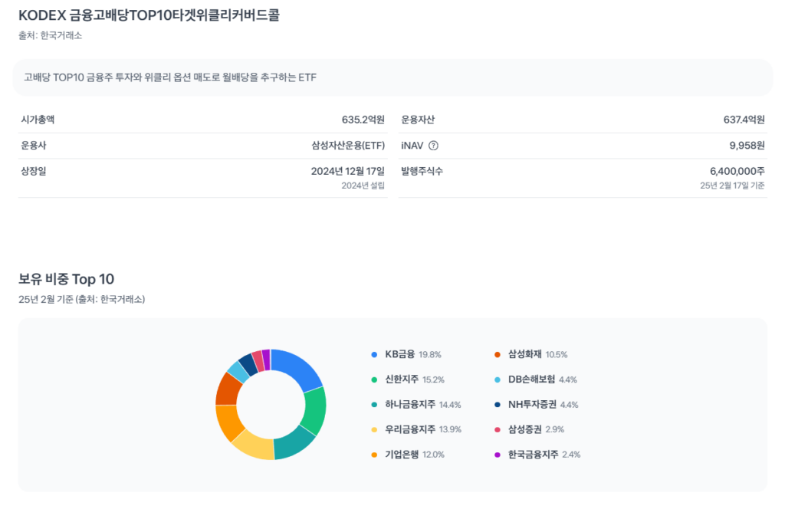Click the 9,958원 iNAV value

pos(747,146)
